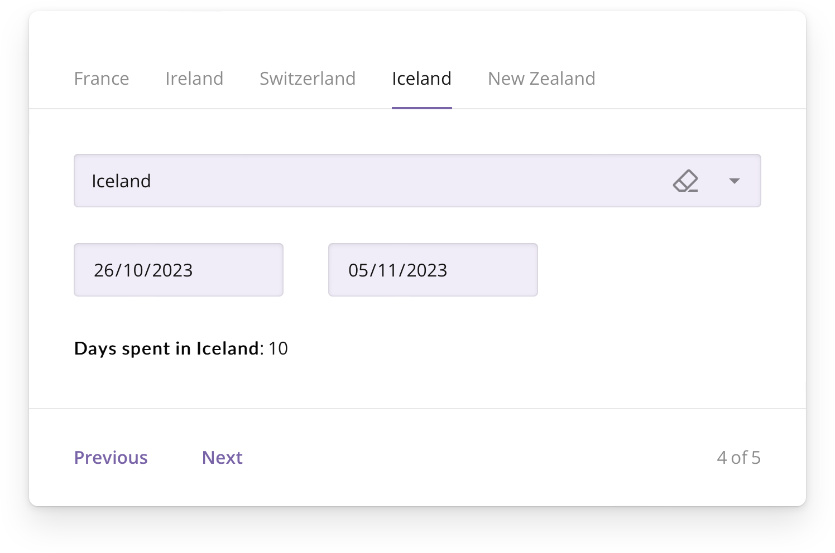Screen dimensions: 835x553
Task: Select the Switzerland tab
Action: (308, 79)
